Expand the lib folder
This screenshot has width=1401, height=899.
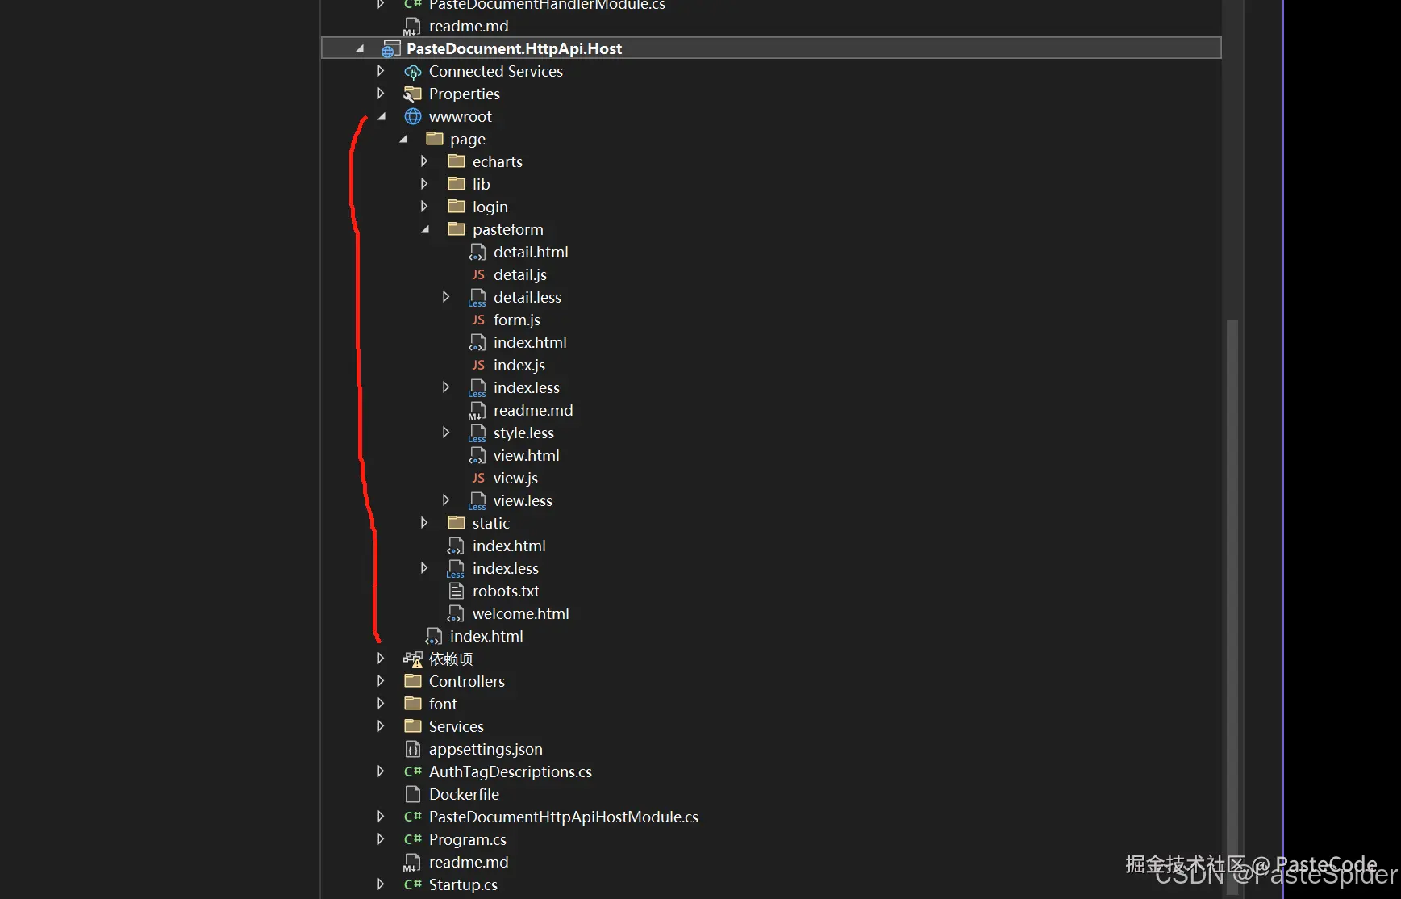point(424,184)
